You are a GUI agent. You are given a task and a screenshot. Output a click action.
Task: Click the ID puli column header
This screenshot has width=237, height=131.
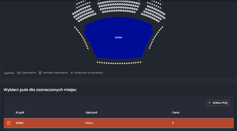tap(20, 112)
